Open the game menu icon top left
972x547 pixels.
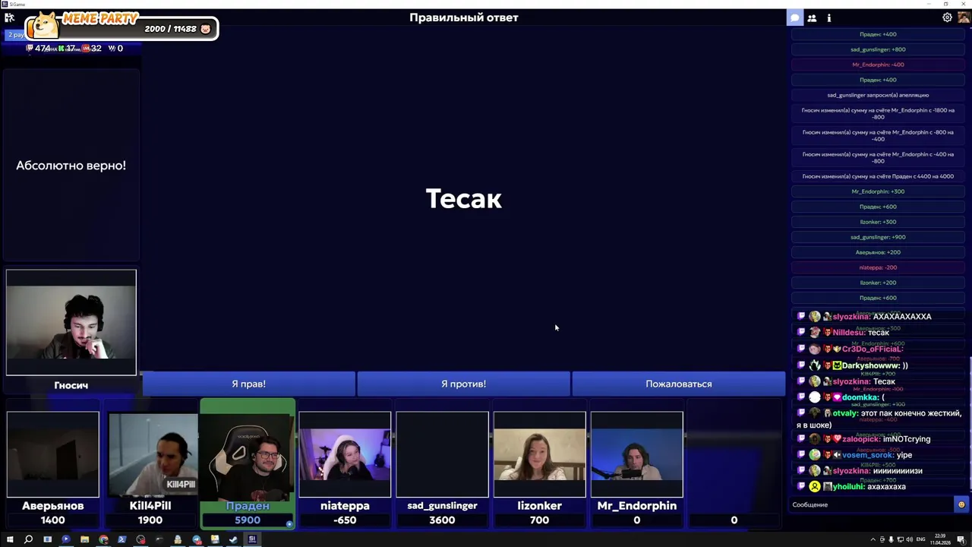pyautogui.click(x=9, y=17)
